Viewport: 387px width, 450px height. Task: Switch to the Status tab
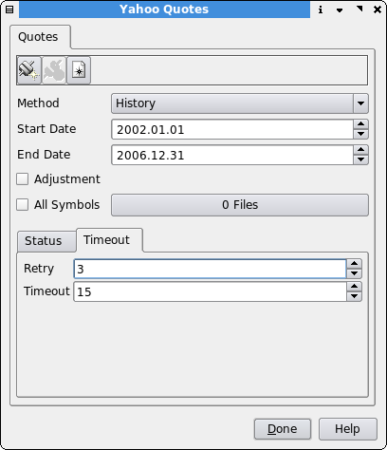(44, 241)
